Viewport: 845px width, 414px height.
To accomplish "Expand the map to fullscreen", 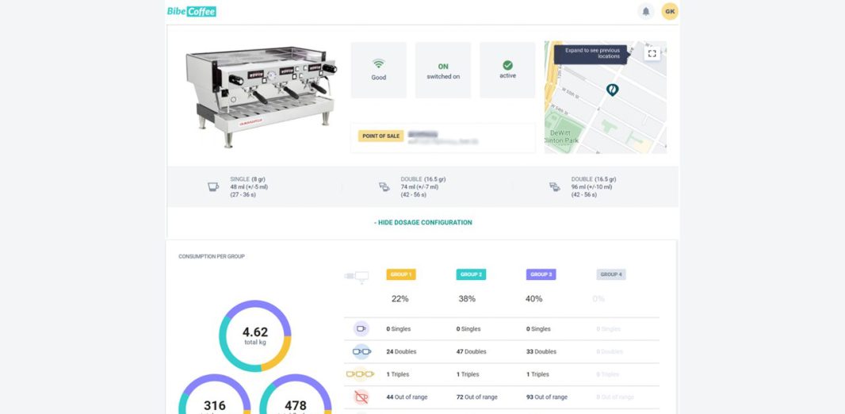I will click(x=652, y=53).
